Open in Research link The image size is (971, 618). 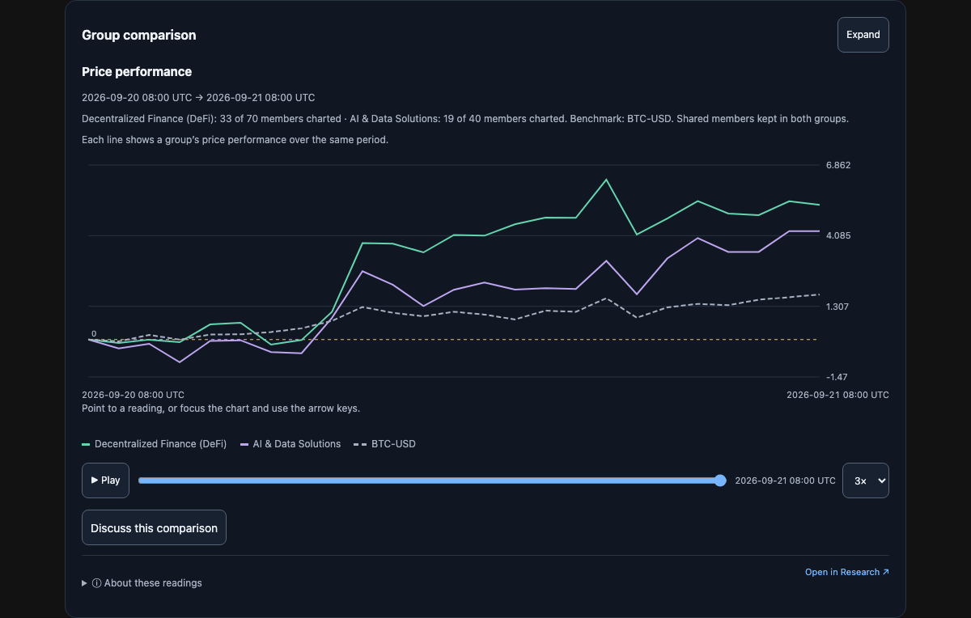coord(846,572)
